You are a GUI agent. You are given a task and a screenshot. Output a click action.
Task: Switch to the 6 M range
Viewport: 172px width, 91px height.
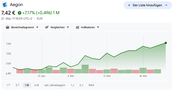[36, 85]
